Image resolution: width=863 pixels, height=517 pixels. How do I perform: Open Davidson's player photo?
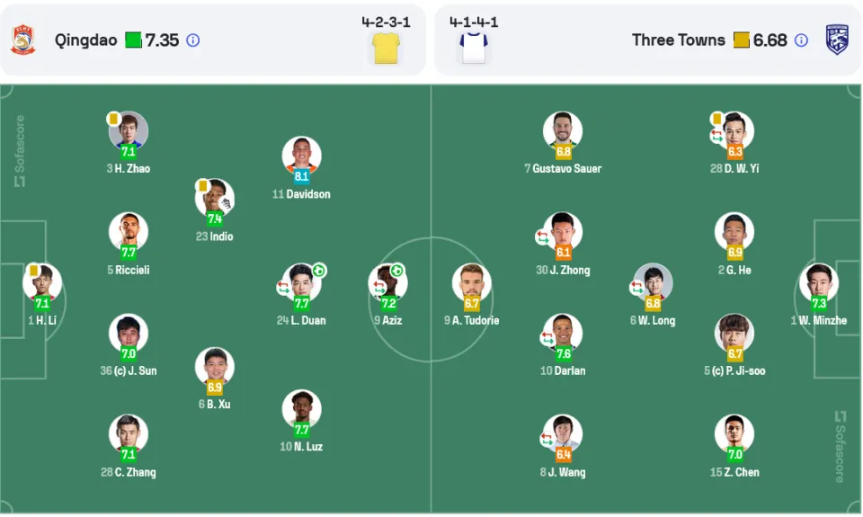coord(301,156)
